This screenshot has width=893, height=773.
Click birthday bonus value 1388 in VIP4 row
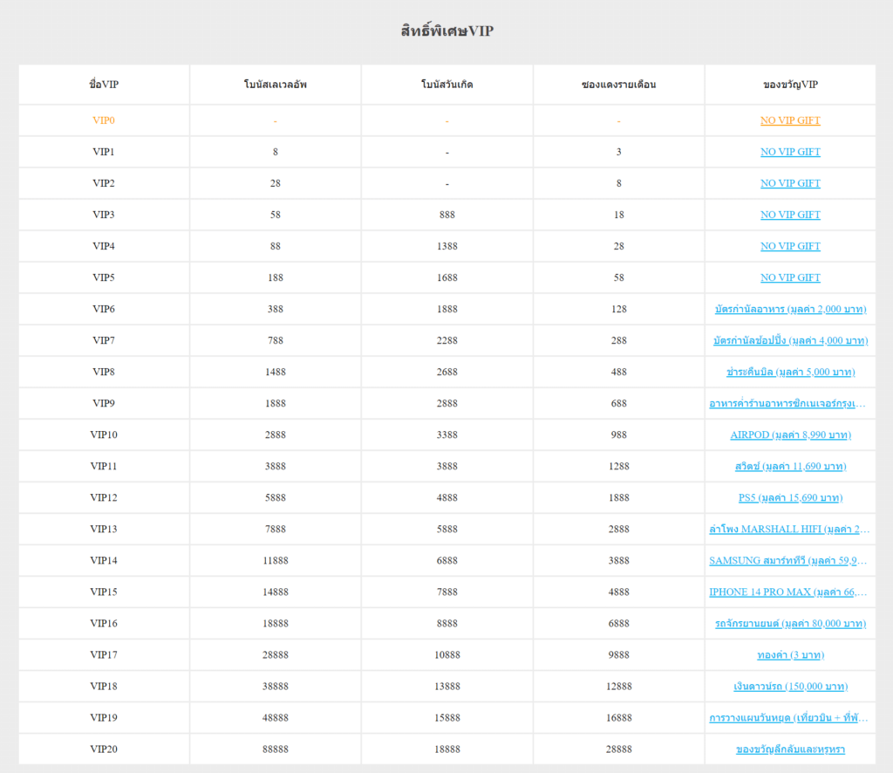coord(447,245)
